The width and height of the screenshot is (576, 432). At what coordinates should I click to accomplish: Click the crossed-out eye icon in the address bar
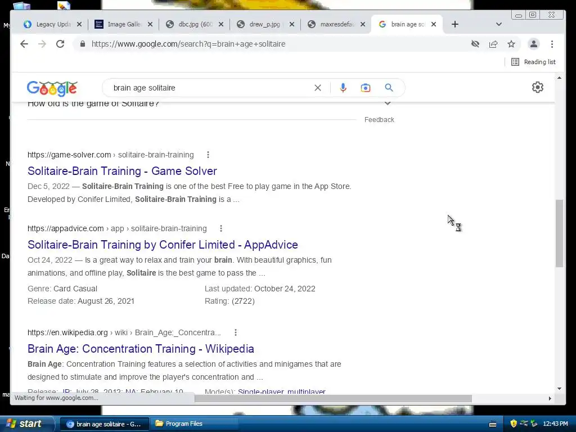pos(475,44)
